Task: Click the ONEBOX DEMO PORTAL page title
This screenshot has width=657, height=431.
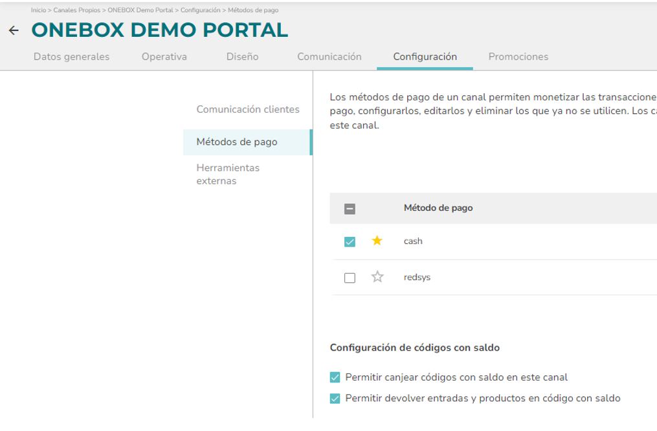Action: (x=160, y=30)
